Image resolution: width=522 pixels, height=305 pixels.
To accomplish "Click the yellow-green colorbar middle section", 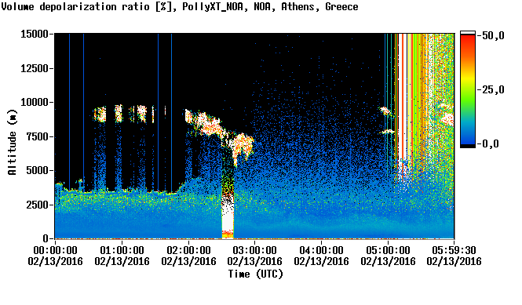I will point(468,86).
